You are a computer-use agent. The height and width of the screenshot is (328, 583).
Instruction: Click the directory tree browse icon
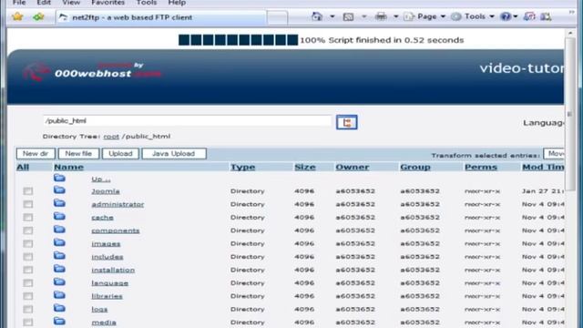347,122
